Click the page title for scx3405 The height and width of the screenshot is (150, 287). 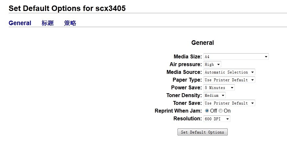(67, 8)
